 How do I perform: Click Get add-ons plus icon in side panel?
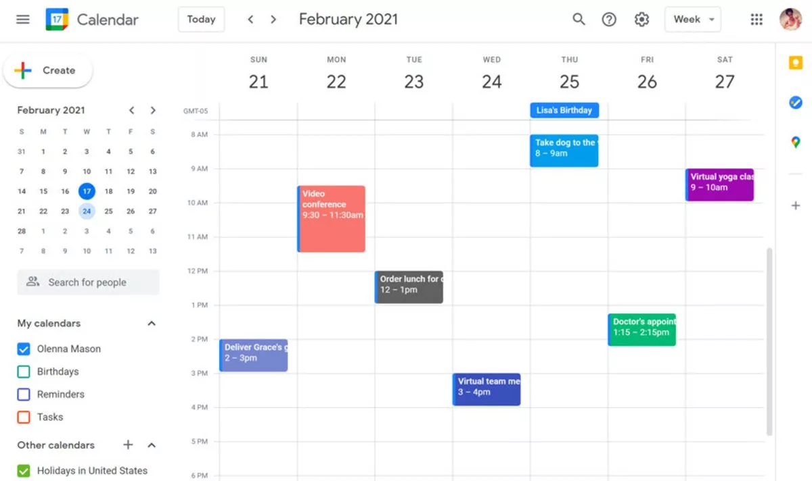point(795,206)
